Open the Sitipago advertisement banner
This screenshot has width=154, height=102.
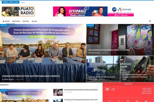click(x=93, y=11)
